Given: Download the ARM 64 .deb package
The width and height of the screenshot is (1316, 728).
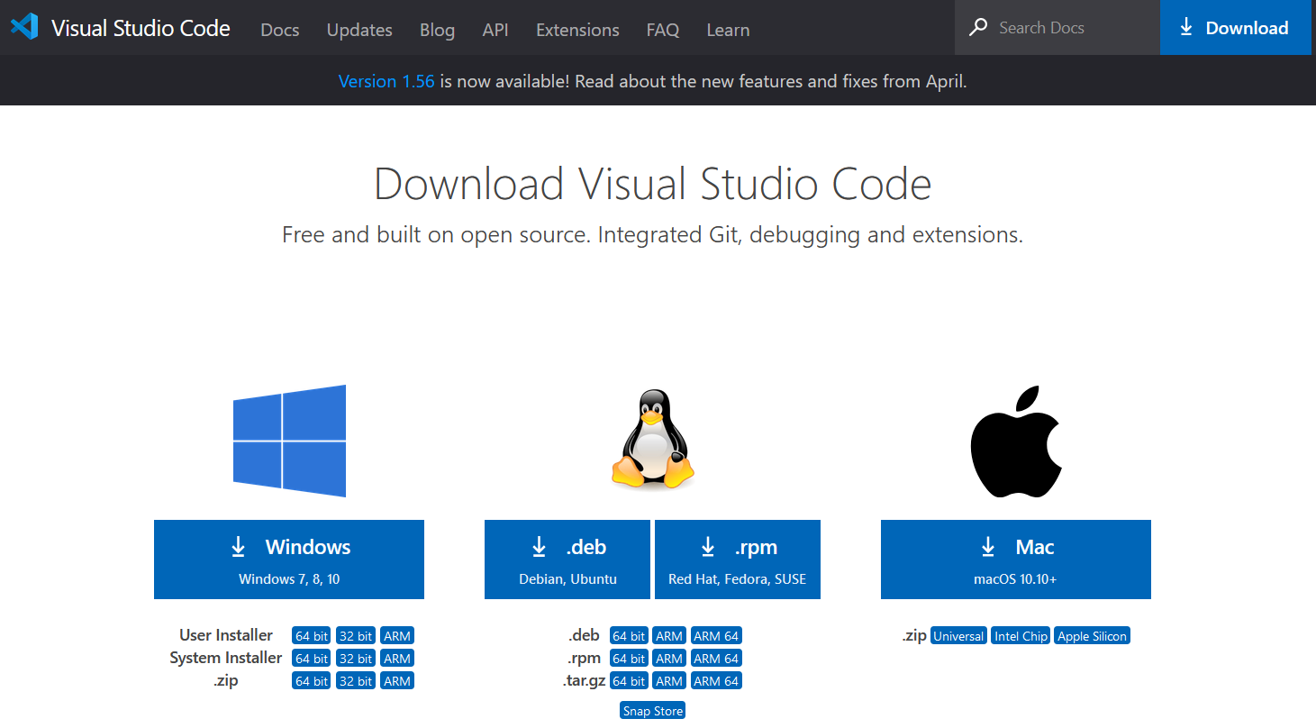Looking at the screenshot, I should [716, 635].
